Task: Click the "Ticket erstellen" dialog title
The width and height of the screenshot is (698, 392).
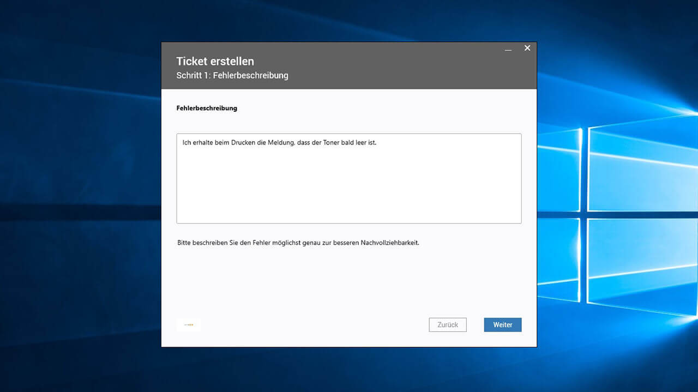Action: (215, 62)
